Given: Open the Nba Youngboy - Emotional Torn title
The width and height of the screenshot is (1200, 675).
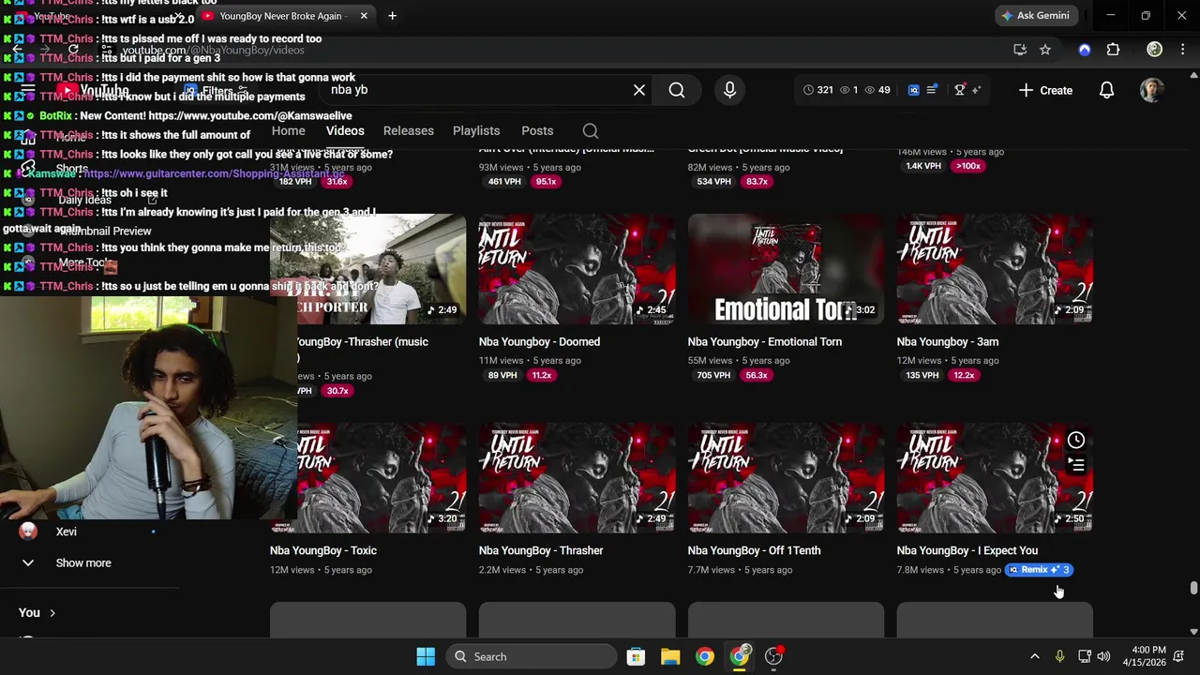Looking at the screenshot, I should 764,342.
